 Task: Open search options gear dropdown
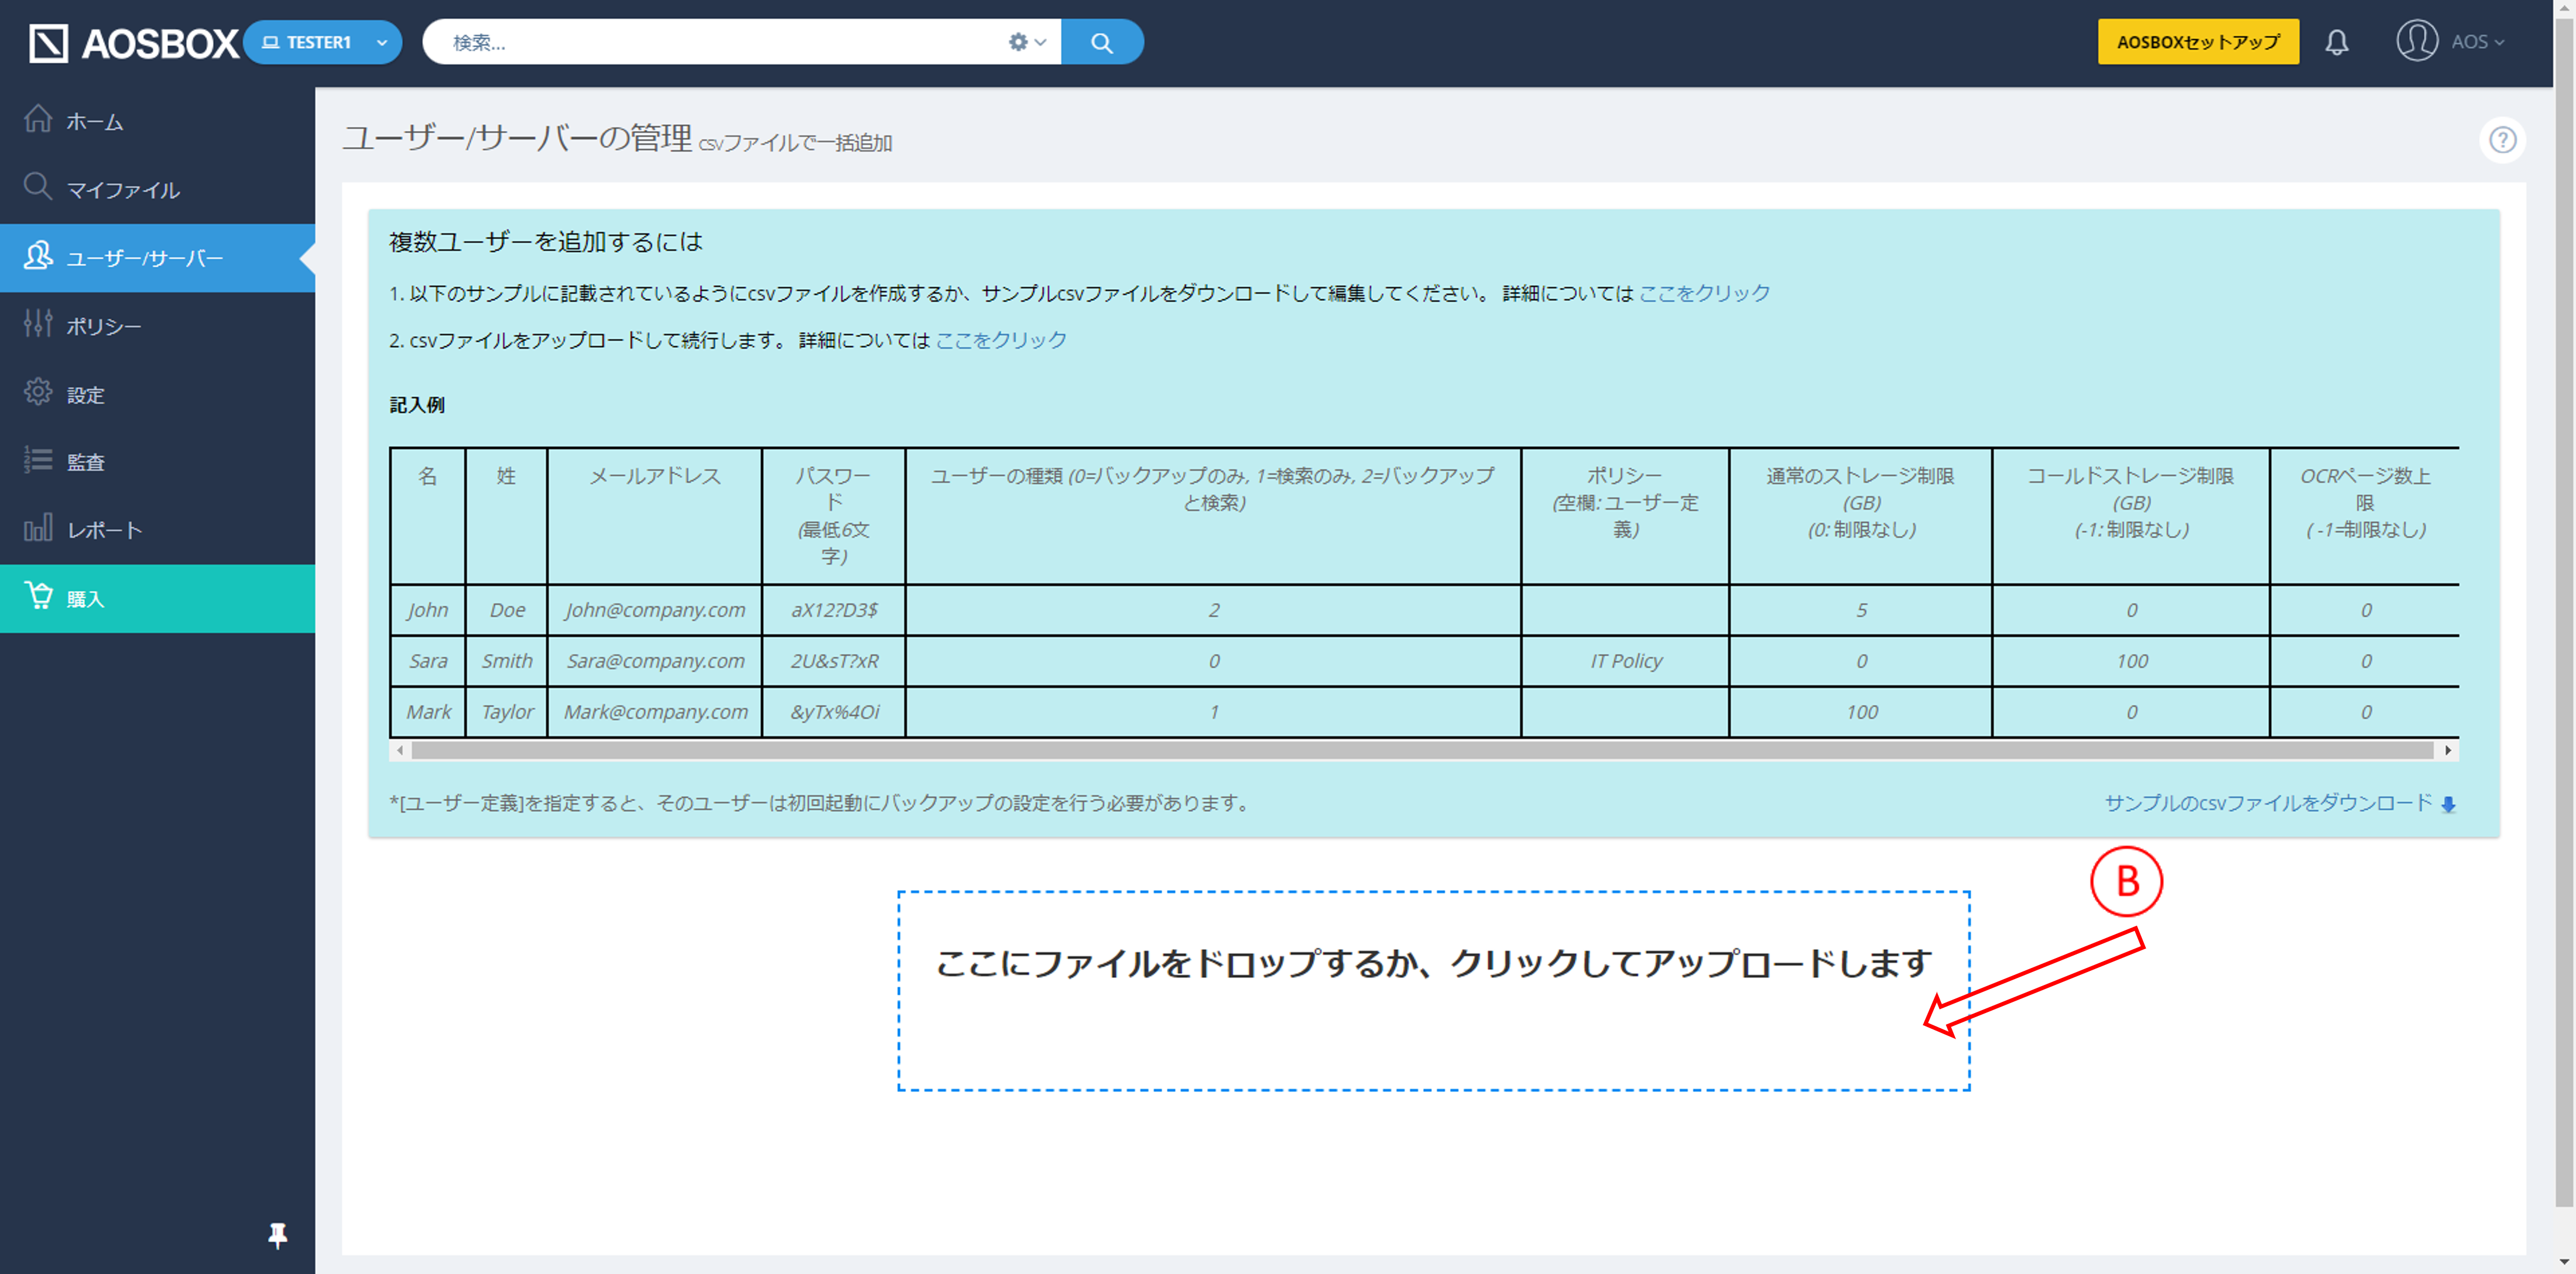click(1027, 42)
